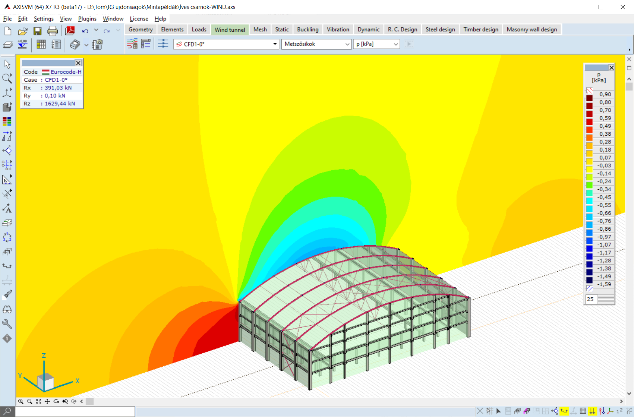Switch to the Steel design tab
The height and width of the screenshot is (417, 634).
click(440, 29)
